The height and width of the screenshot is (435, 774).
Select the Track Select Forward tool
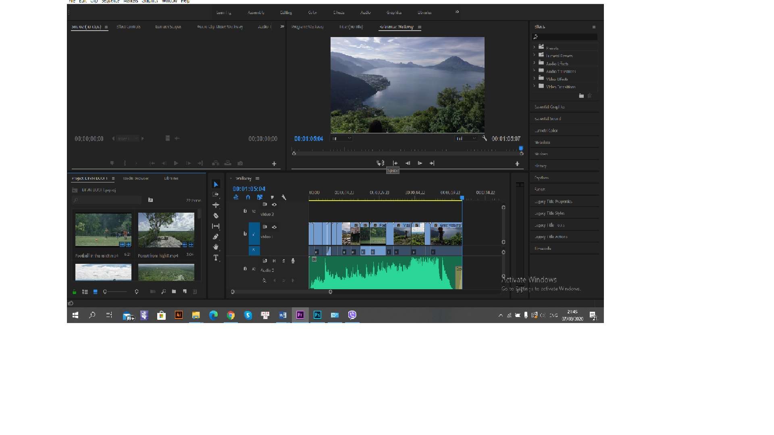coord(216,195)
